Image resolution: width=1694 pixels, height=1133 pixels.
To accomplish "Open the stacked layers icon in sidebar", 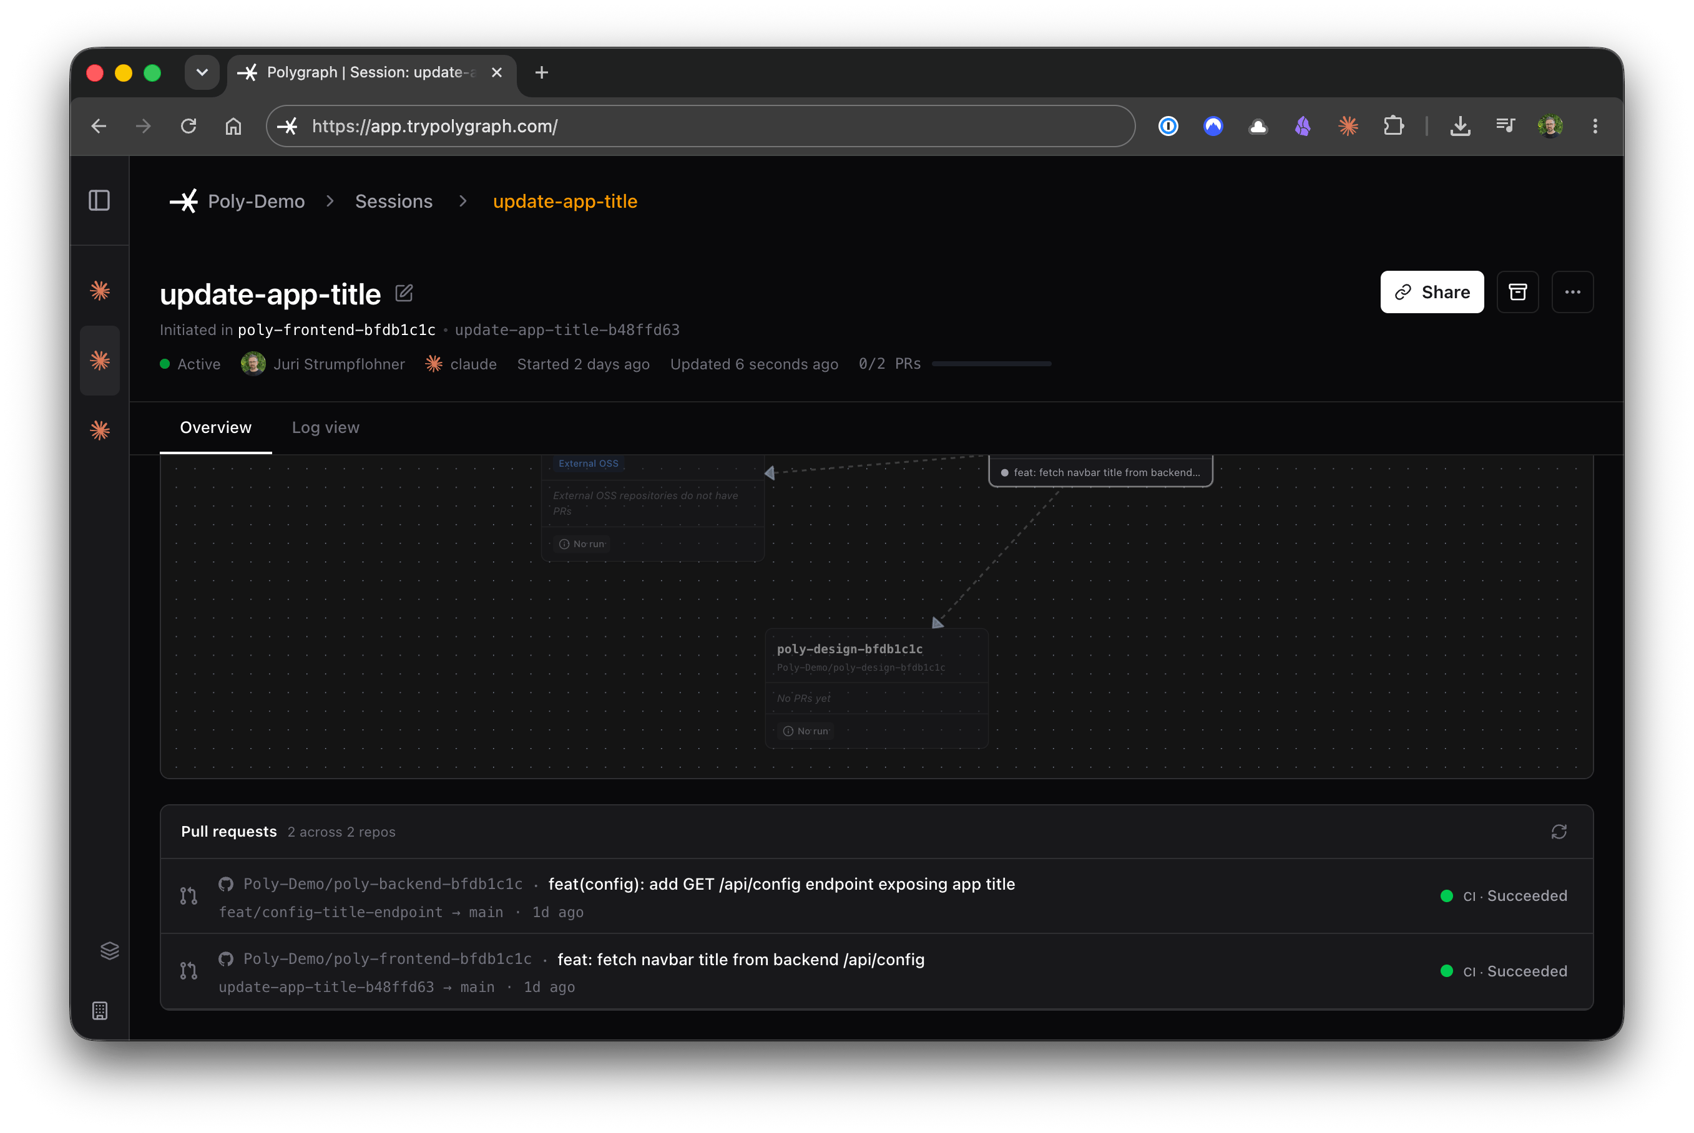I will tap(109, 950).
